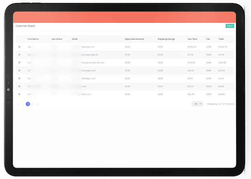The width and height of the screenshot is (251, 179).
Task: Sort by Shipping Charge column header
Action: pyautogui.click(x=166, y=39)
